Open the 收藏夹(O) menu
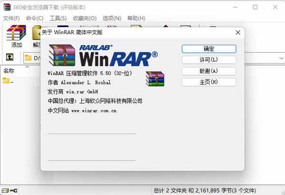 [85, 18]
